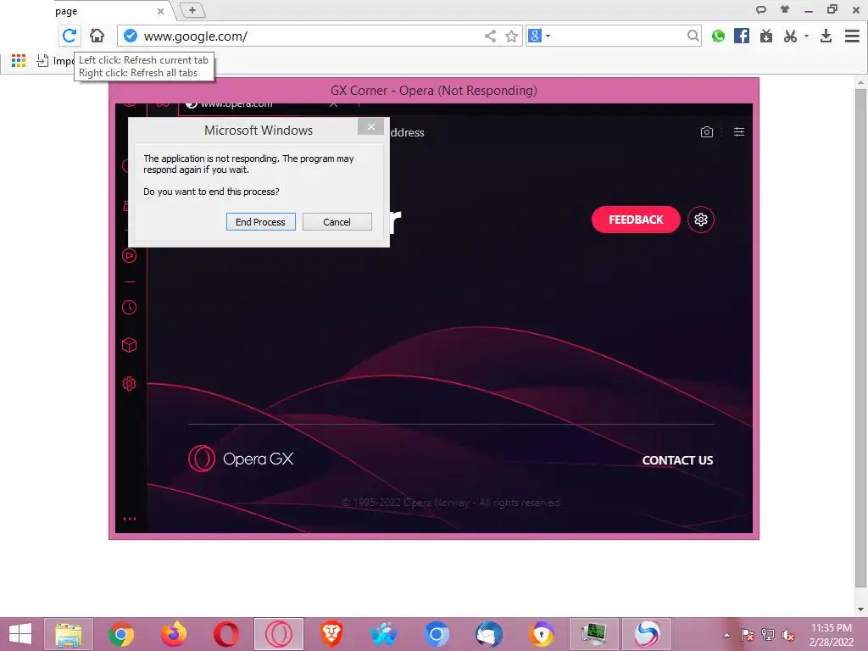
Task: Launch Waterfox from the taskbar
Action: [x=384, y=634]
